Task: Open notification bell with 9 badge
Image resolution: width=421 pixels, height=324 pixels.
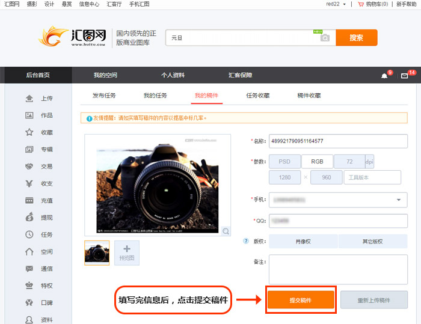Action: pyautogui.click(x=384, y=76)
